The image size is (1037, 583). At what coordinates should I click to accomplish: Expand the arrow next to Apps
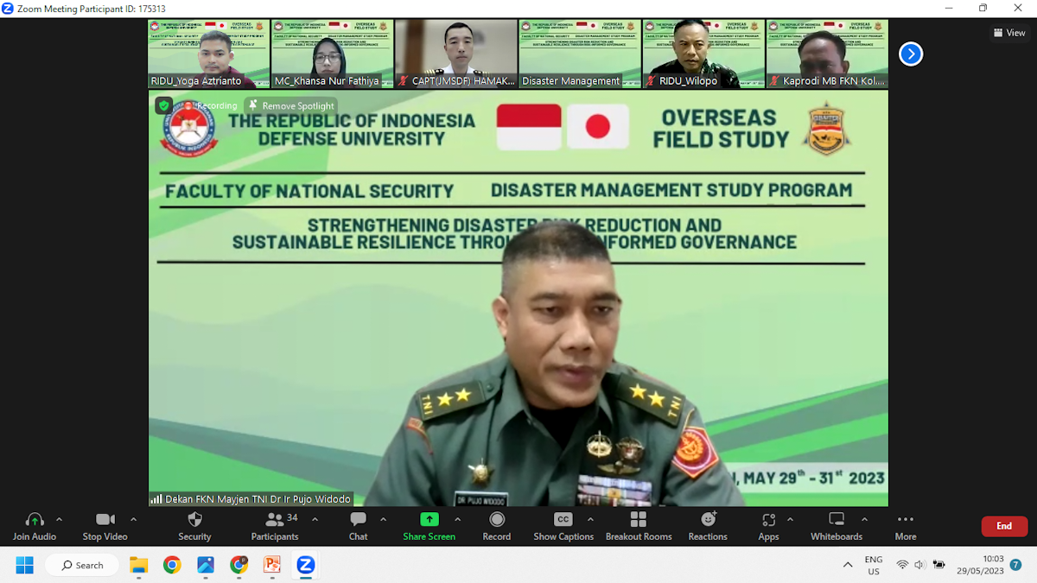[790, 520]
